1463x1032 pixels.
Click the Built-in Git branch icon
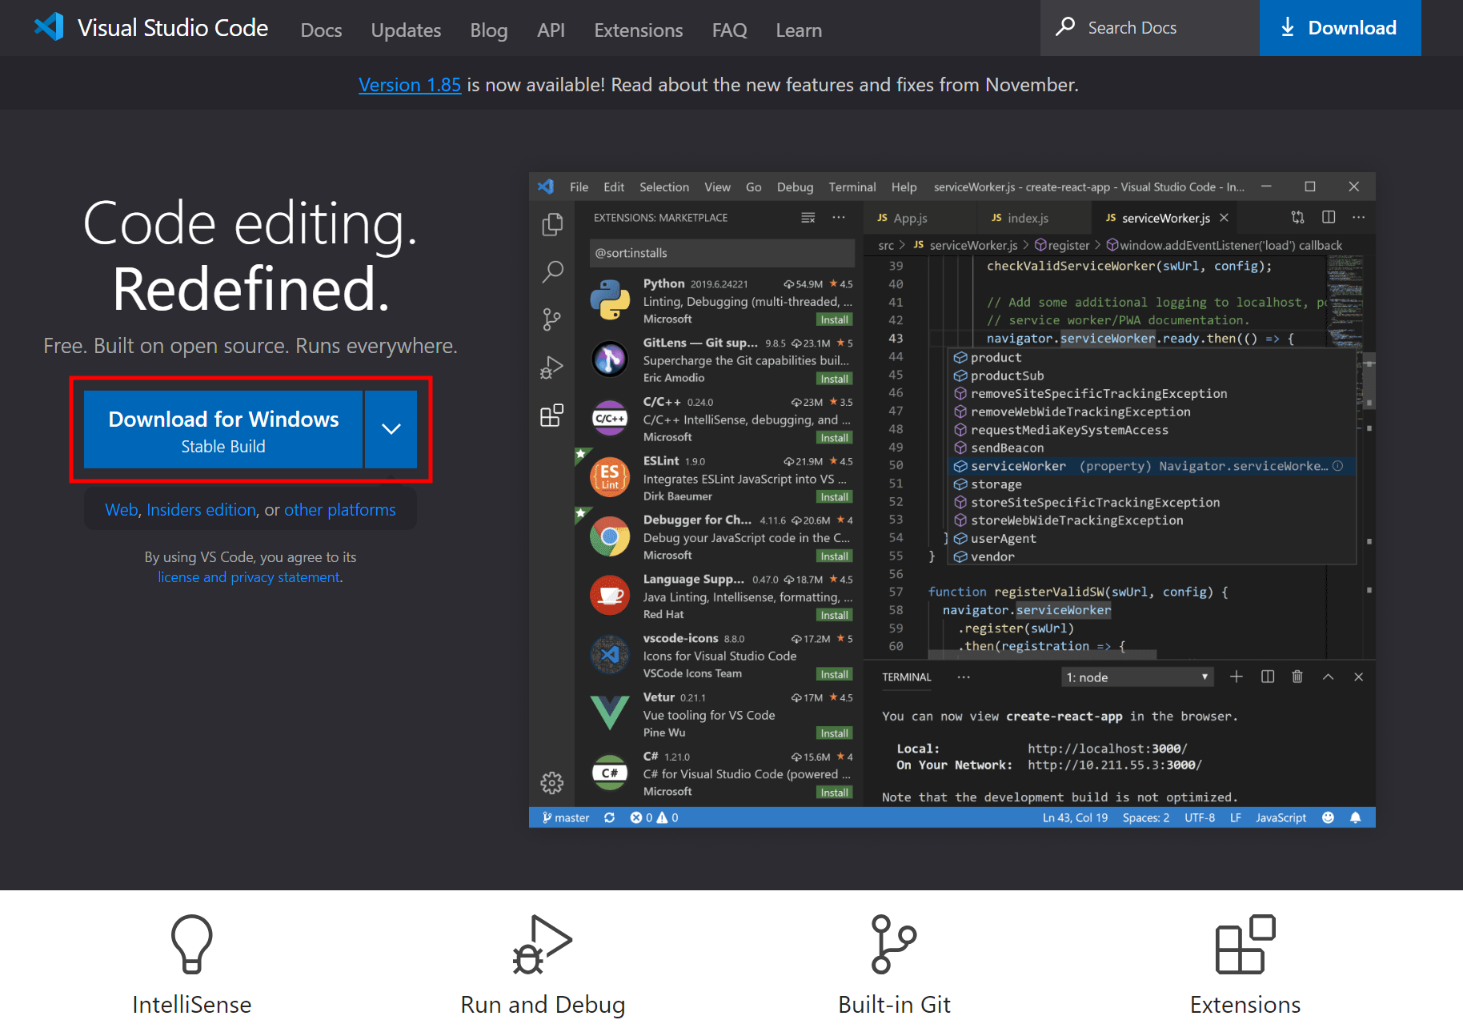click(x=893, y=944)
